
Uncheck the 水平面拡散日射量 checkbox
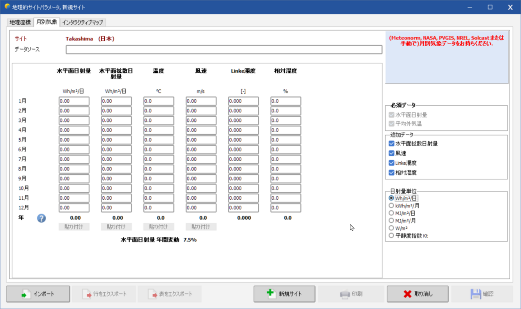coord(391,143)
